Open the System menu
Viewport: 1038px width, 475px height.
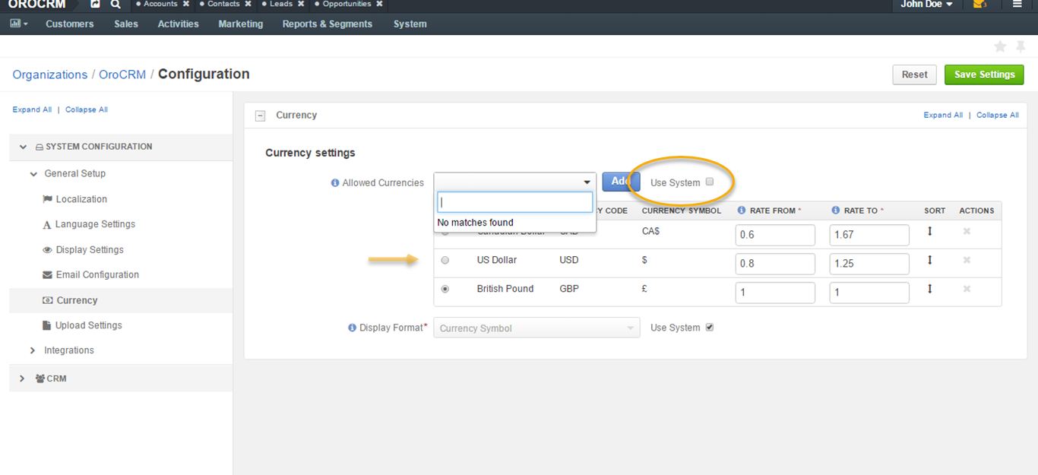(x=410, y=24)
